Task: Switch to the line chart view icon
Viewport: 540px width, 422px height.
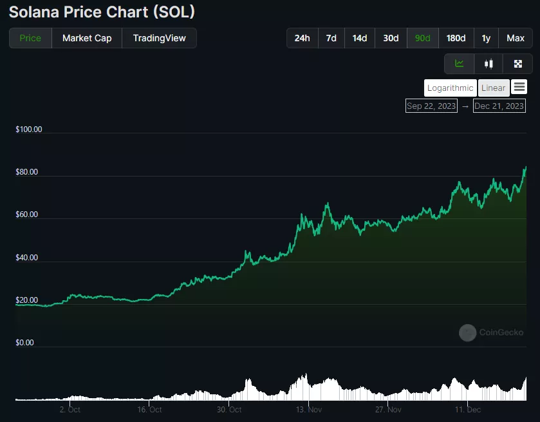Action: [459, 64]
